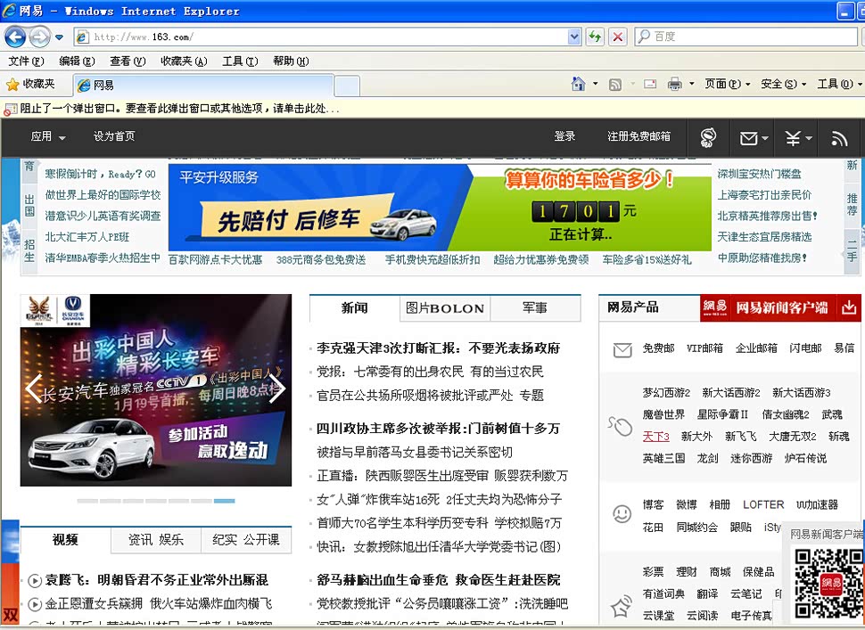Open headline 四川政协主席多次被举报
This screenshot has height=630, width=865.
[x=438, y=429]
